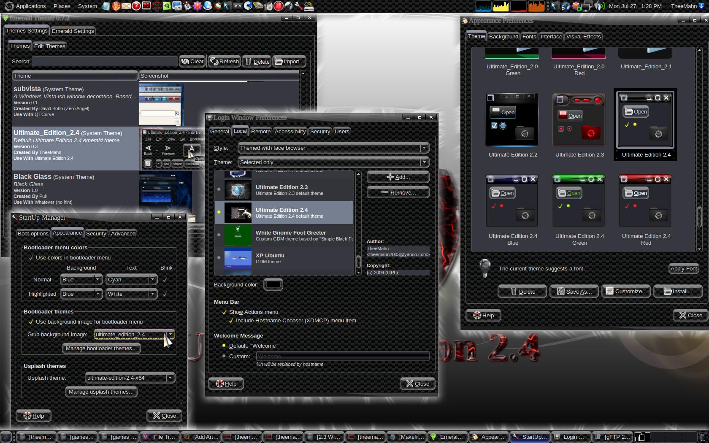This screenshot has height=443, width=709.
Task: Select Custom welcome message radio button
Action: click(224, 356)
